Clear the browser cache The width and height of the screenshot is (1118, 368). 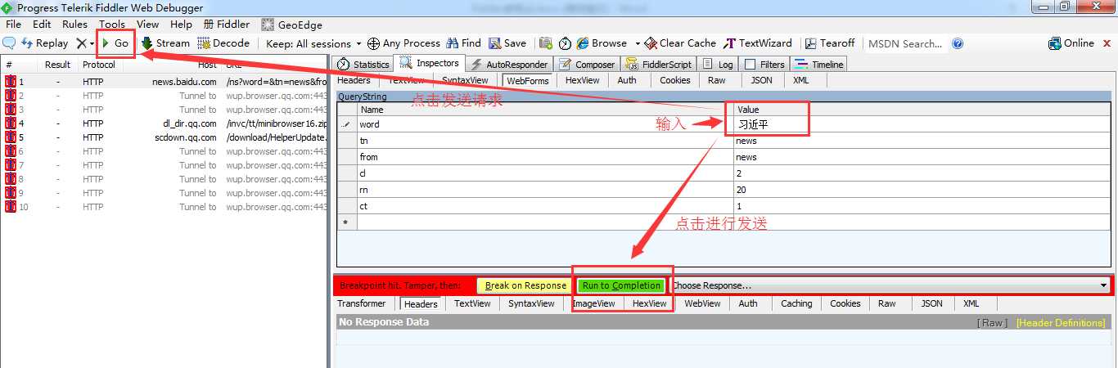pos(680,43)
